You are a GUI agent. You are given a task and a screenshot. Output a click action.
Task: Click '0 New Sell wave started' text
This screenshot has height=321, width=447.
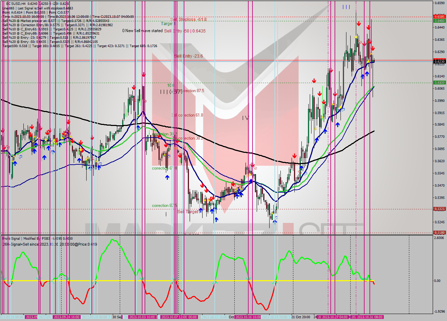142,31
